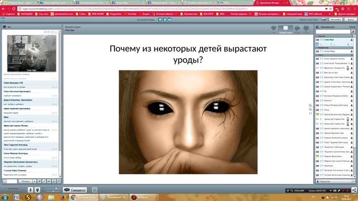Click the Russian flag language icon
Screen dimensions: 358x201
pos(323,20)
